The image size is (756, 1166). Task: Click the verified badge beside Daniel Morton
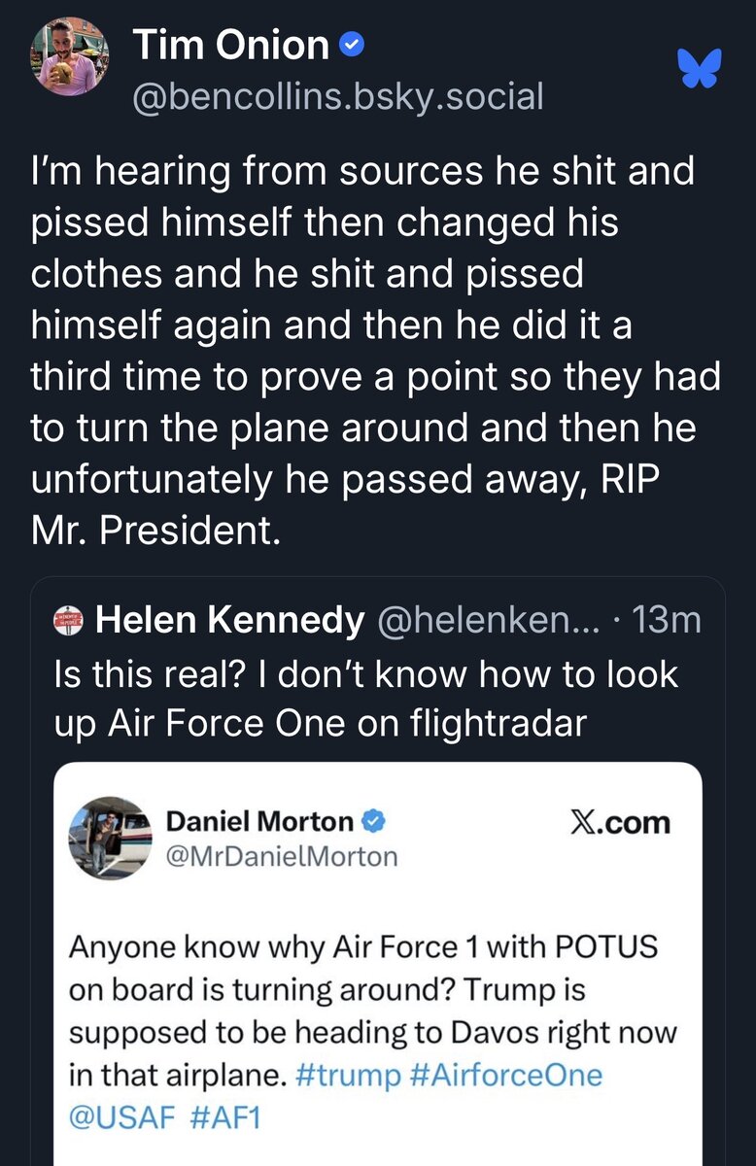pyautogui.click(x=374, y=822)
